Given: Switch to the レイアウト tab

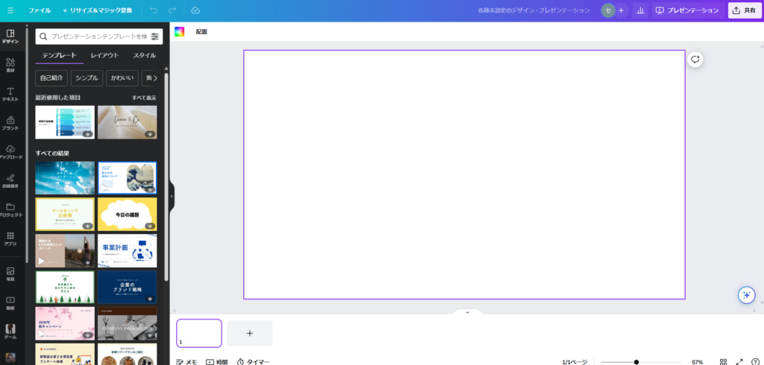Looking at the screenshot, I should tap(104, 56).
